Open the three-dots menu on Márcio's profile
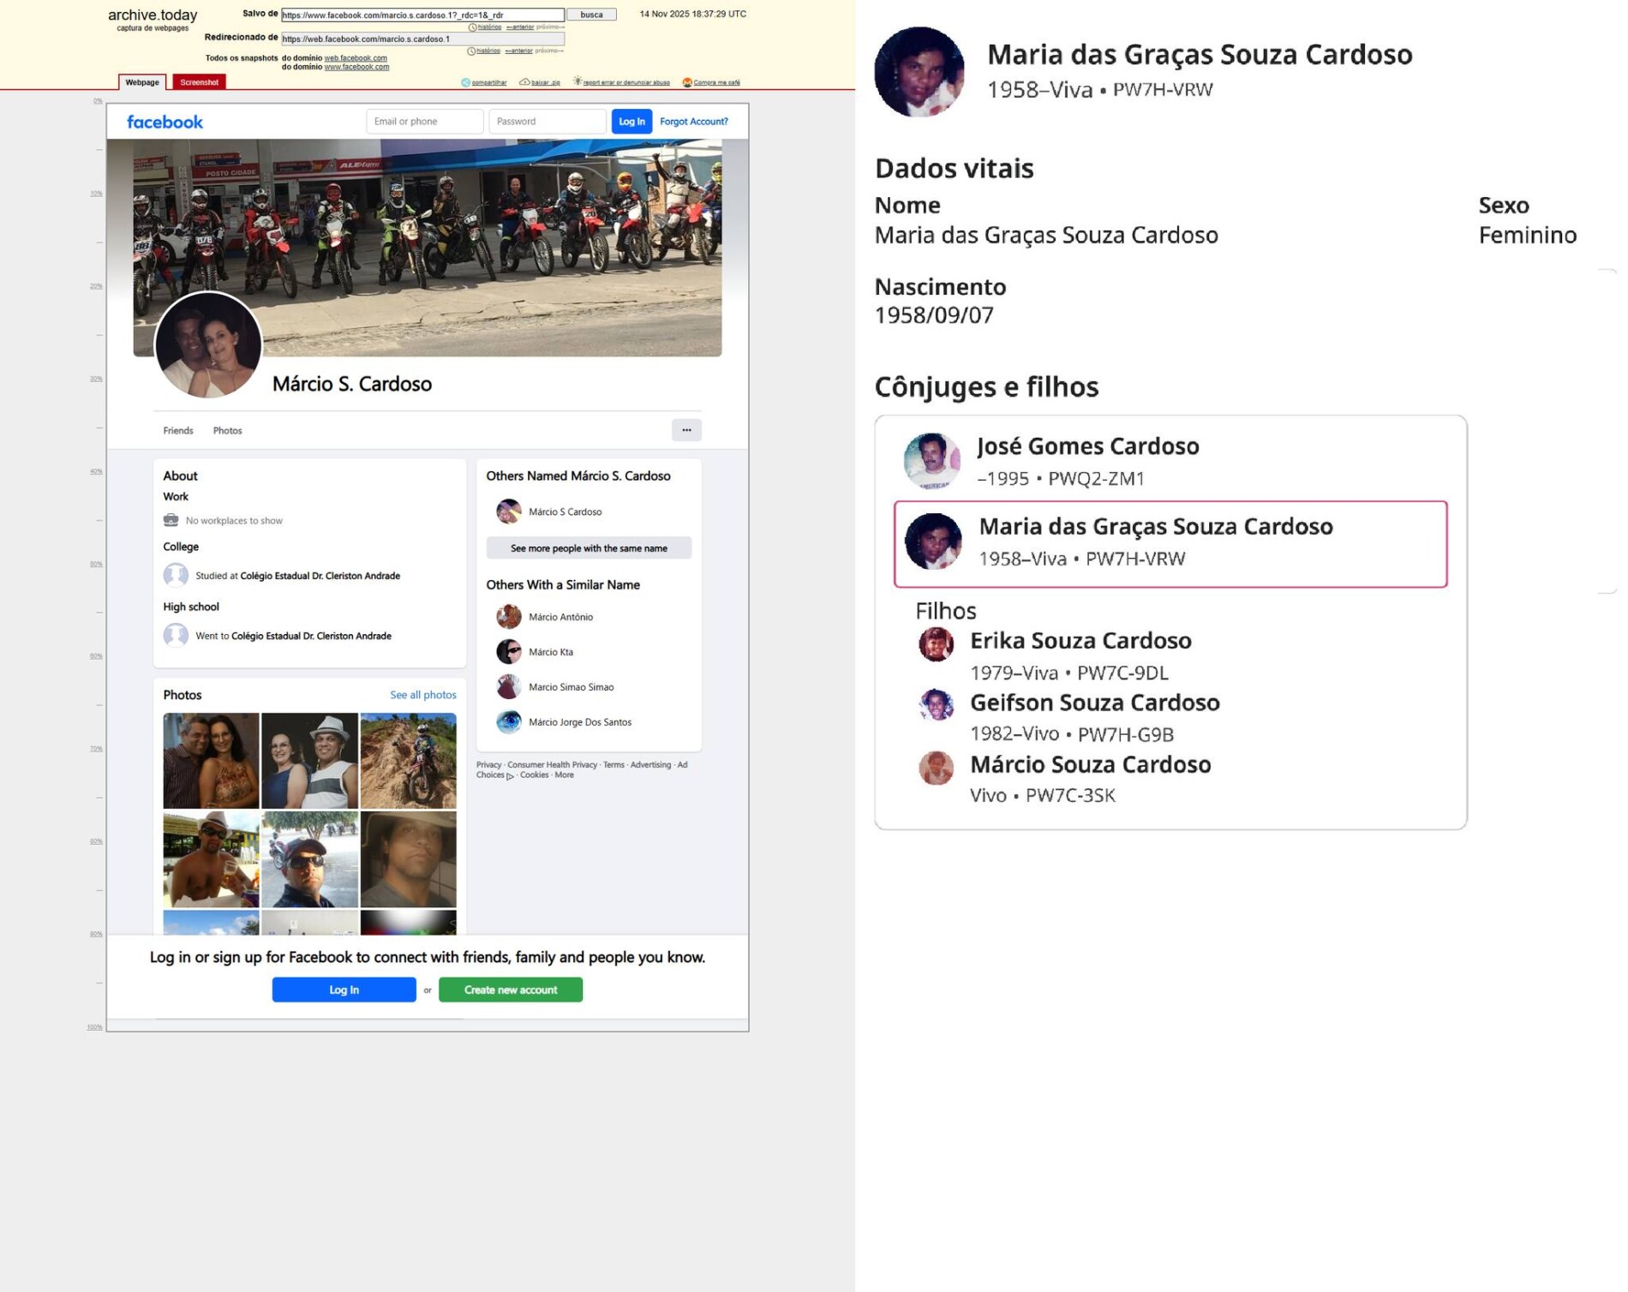The height and width of the screenshot is (1292, 1628). [686, 430]
